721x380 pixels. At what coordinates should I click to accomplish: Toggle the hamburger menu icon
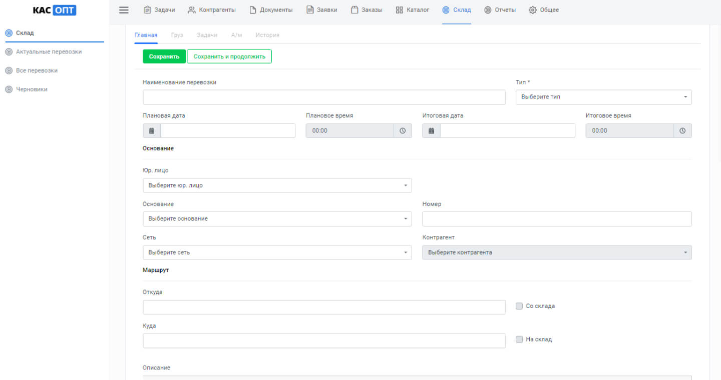pyautogui.click(x=124, y=10)
